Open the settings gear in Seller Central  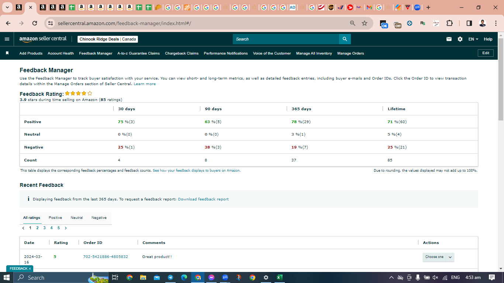point(460,39)
